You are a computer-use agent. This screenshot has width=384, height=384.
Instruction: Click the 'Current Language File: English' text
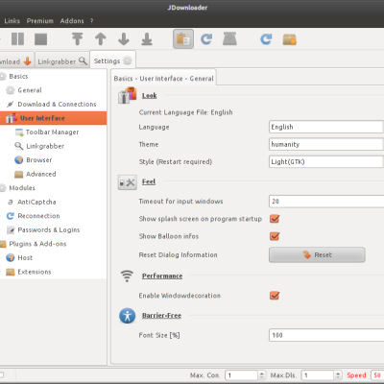pyautogui.click(x=185, y=112)
